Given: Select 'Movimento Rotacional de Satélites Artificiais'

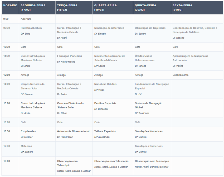Looking at the screenshot, I should click(110, 58).
